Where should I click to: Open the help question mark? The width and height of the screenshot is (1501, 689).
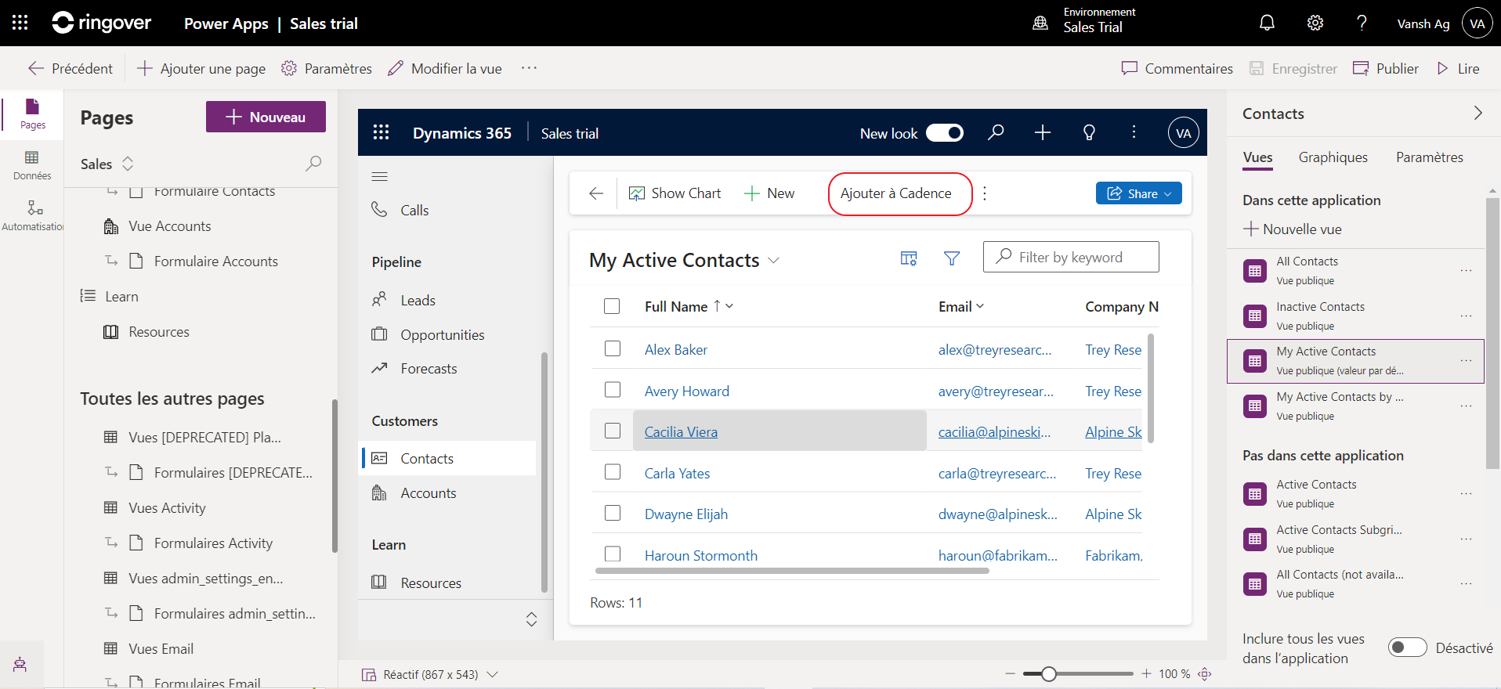pos(1362,23)
